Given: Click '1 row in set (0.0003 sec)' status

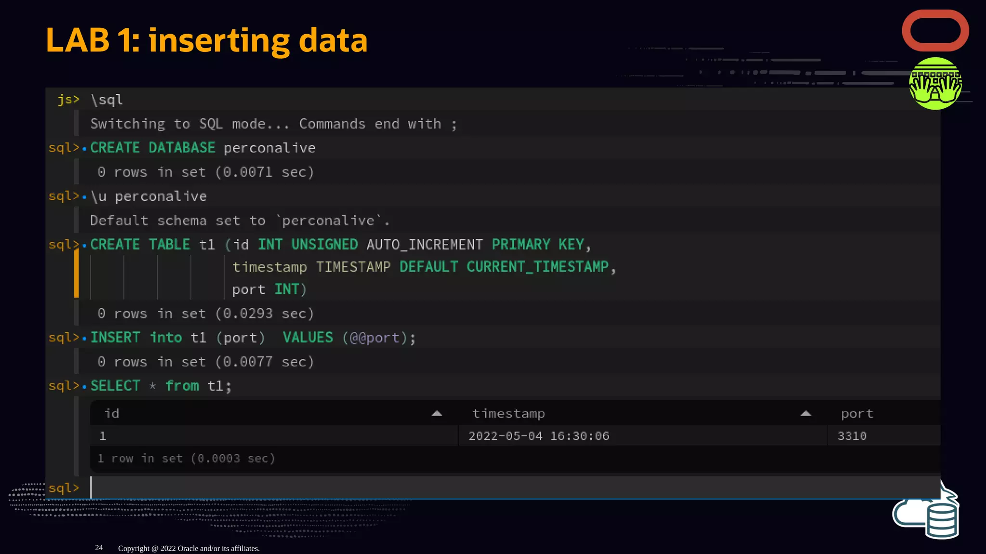Looking at the screenshot, I should (186, 458).
